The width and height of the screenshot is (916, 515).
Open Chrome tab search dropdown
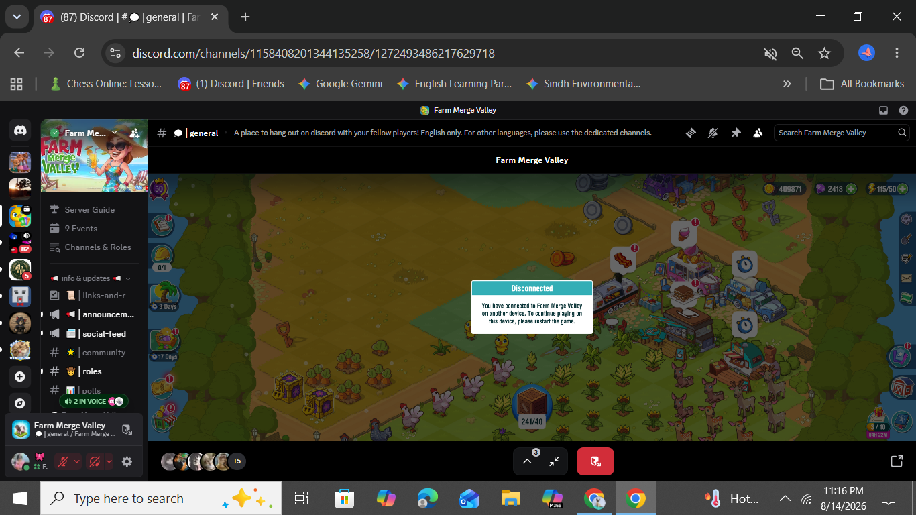coord(17,17)
